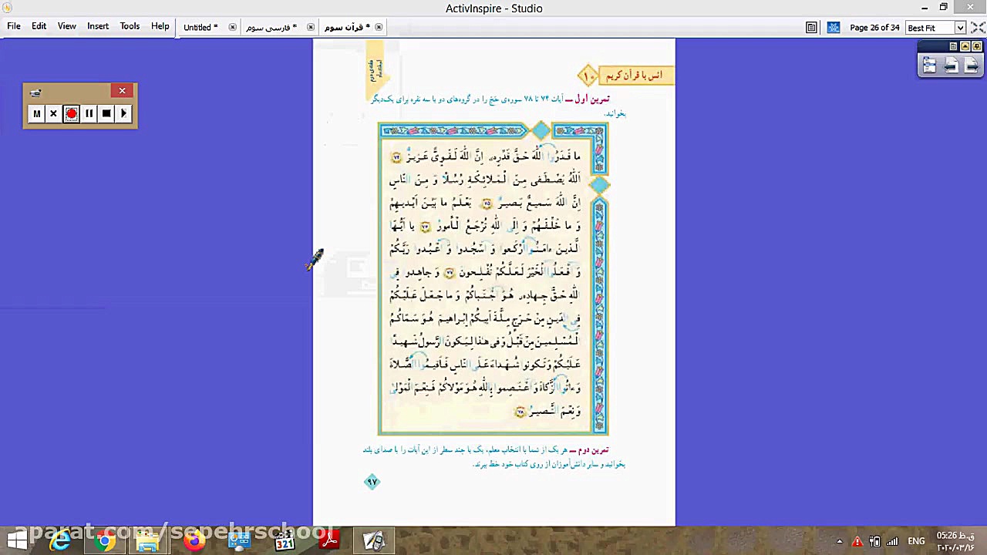Go to next page using the right-arrow page icon
The width and height of the screenshot is (987, 555).
(971, 66)
